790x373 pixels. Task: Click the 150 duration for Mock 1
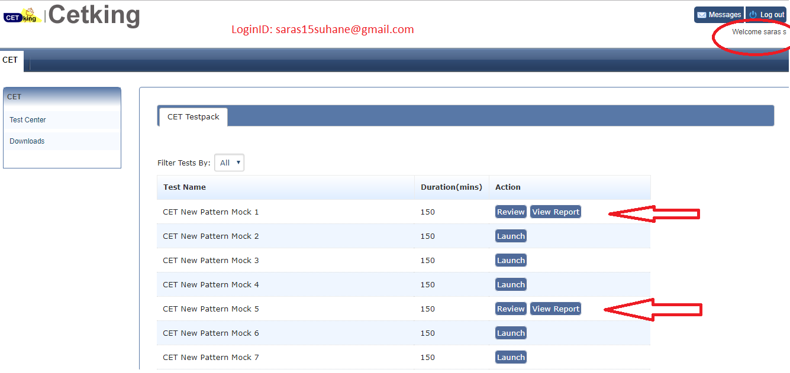tap(428, 212)
